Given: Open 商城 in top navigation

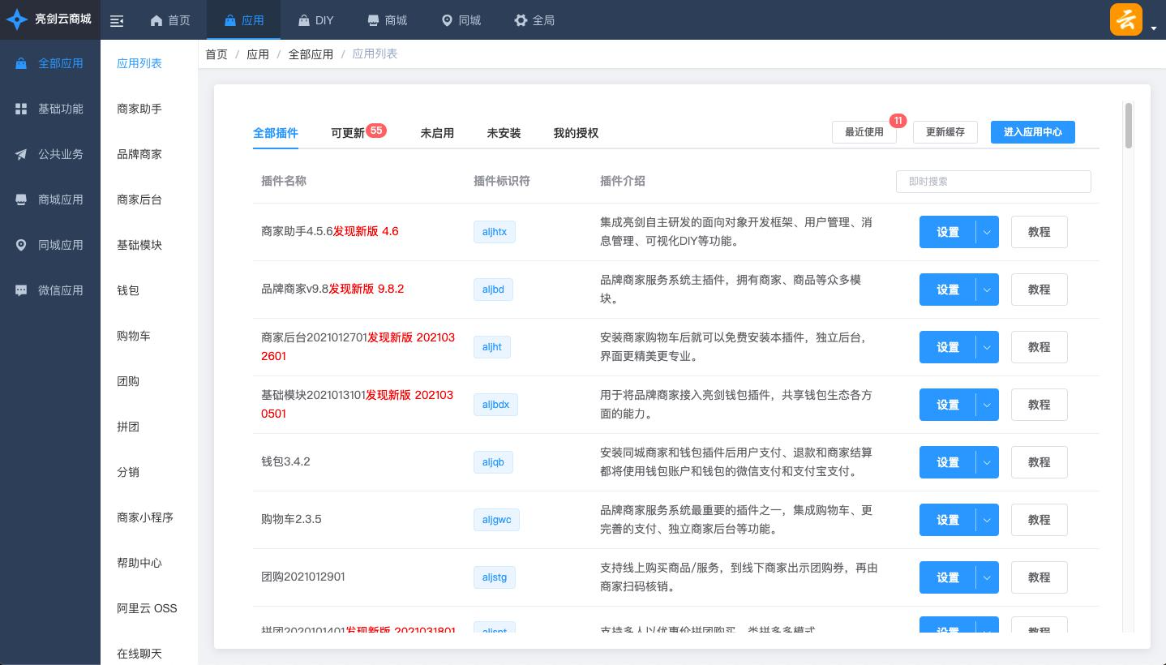Looking at the screenshot, I should point(387,20).
